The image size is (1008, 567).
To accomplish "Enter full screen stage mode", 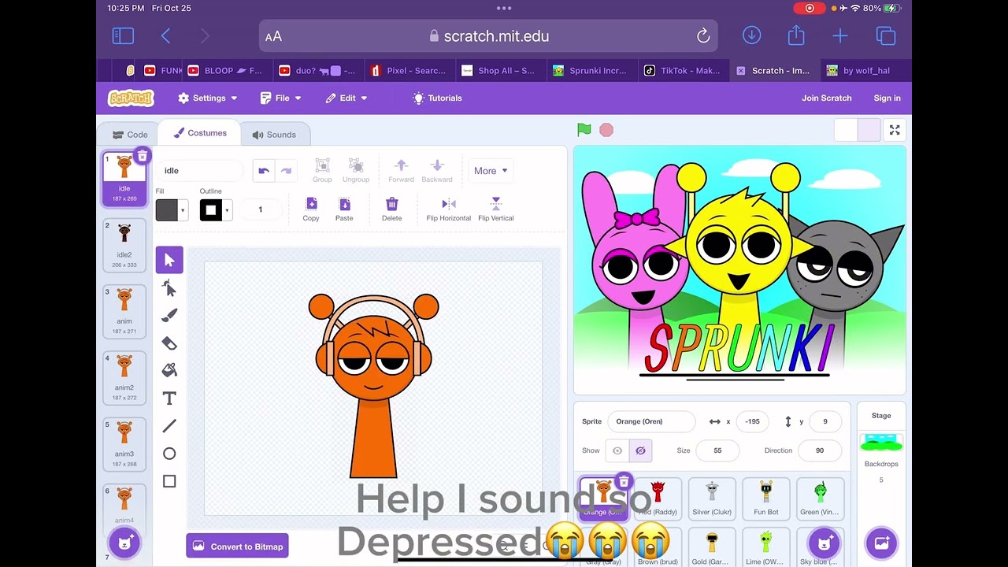I will [x=895, y=130].
